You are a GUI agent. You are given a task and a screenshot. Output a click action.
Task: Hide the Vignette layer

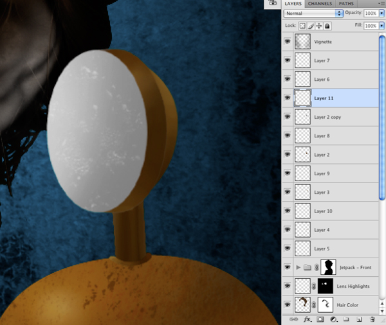288,41
